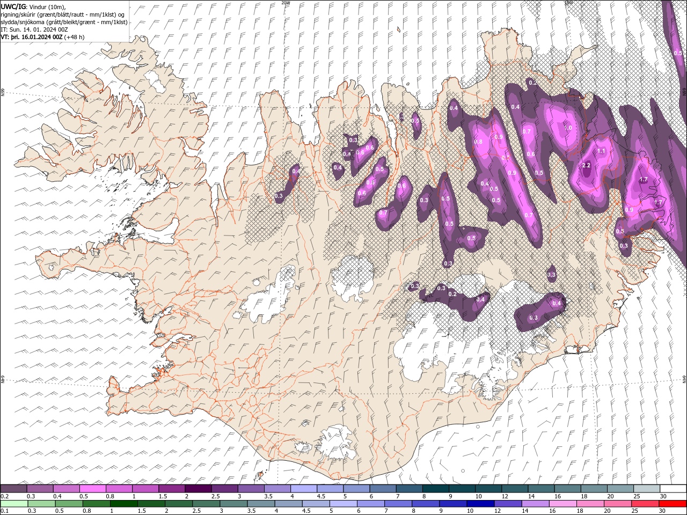Select rain legend swatch starting at 20

[618, 504]
